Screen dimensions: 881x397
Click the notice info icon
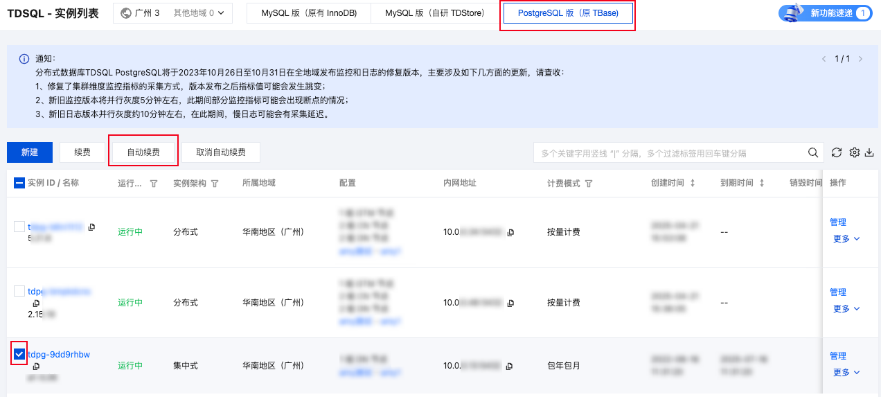pyautogui.click(x=24, y=59)
